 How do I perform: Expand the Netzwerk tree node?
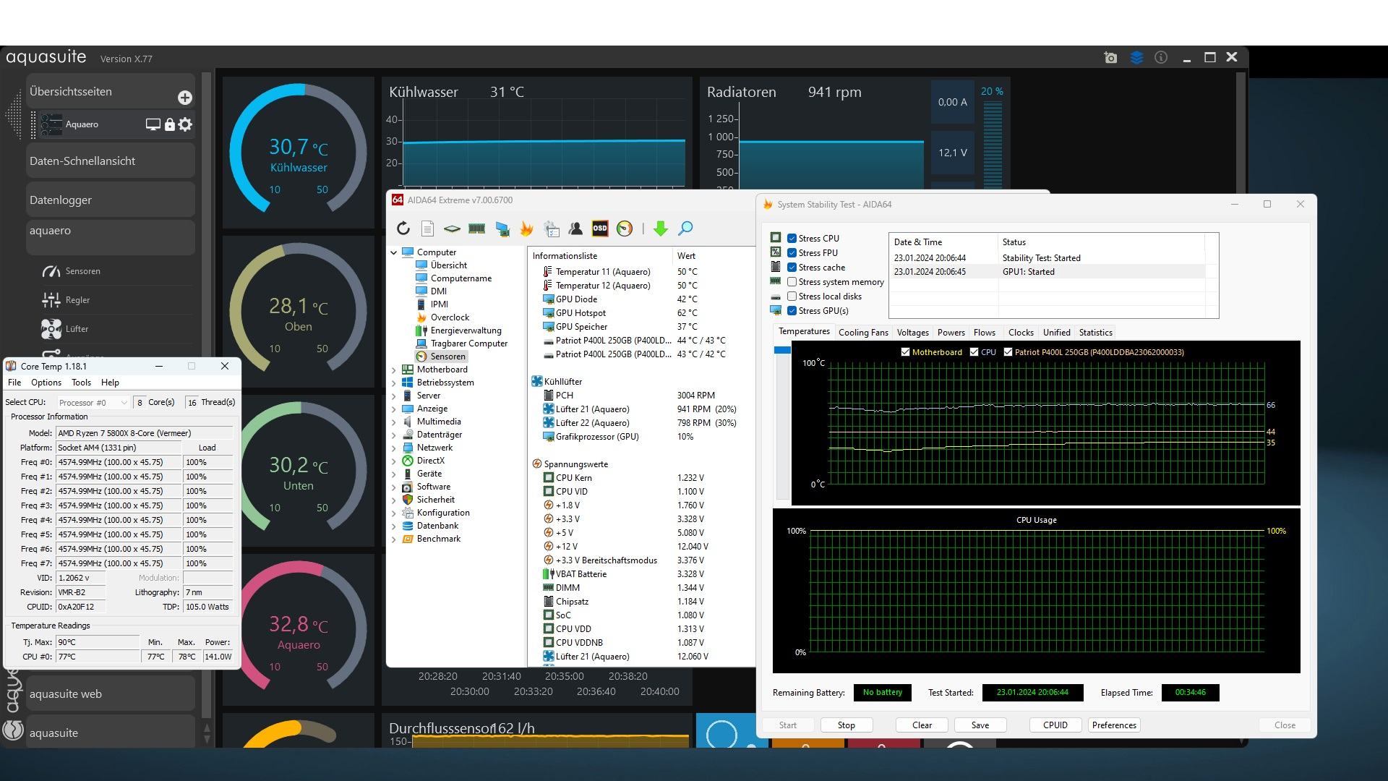394,448
